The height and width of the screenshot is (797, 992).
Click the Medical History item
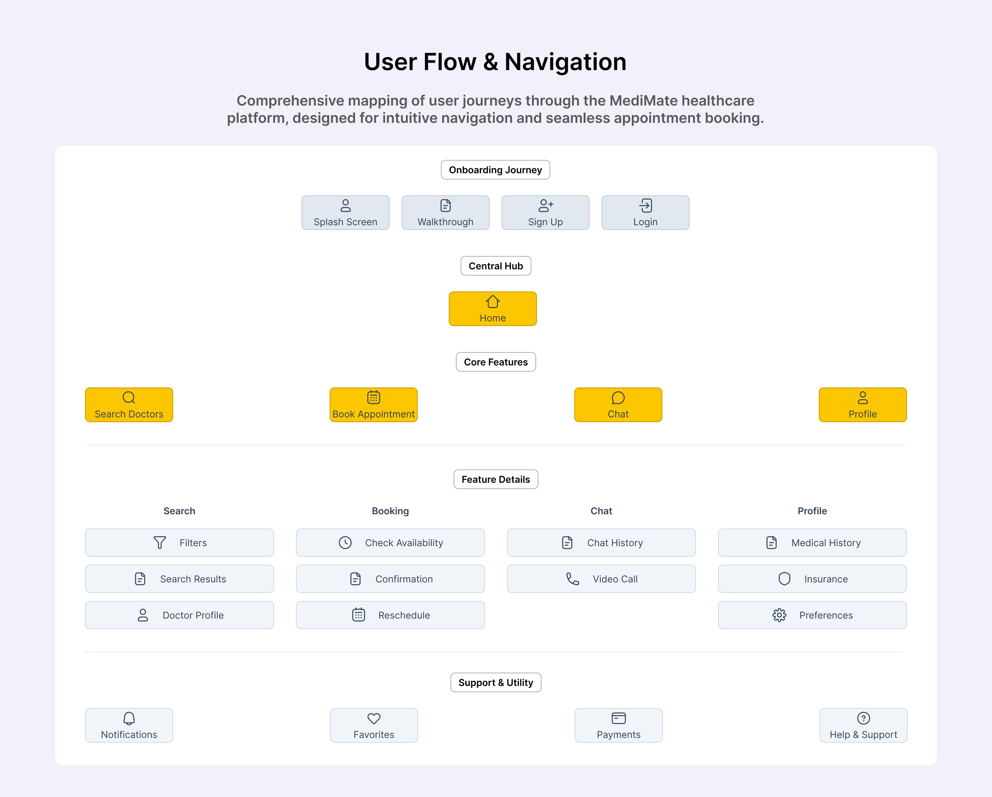tap(812, 543)
